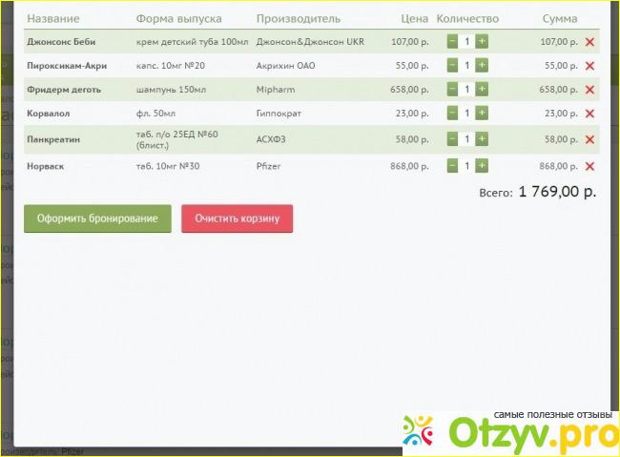The image size is (620, 457).
Task: Click manufacturer Mipharm
Action: [276, 90]
